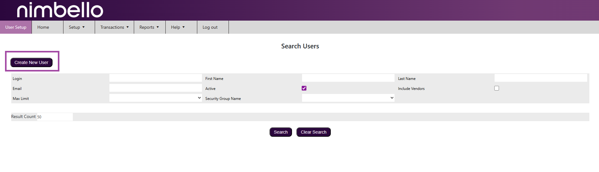Click the nimbello logo
599x172 pixels.
(x=60, y=10)
